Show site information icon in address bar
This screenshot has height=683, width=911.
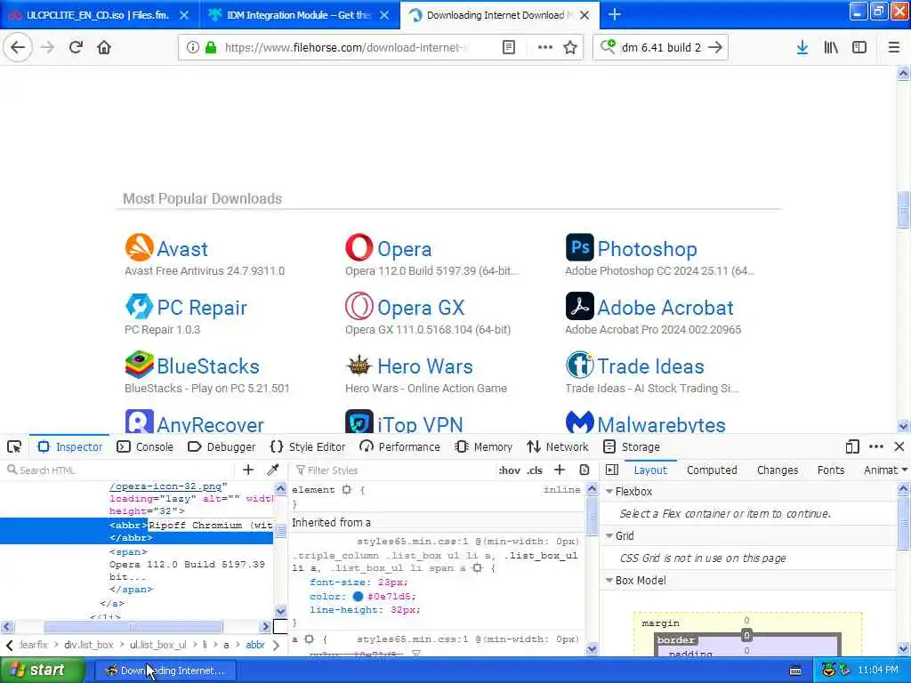coord(192,48)
